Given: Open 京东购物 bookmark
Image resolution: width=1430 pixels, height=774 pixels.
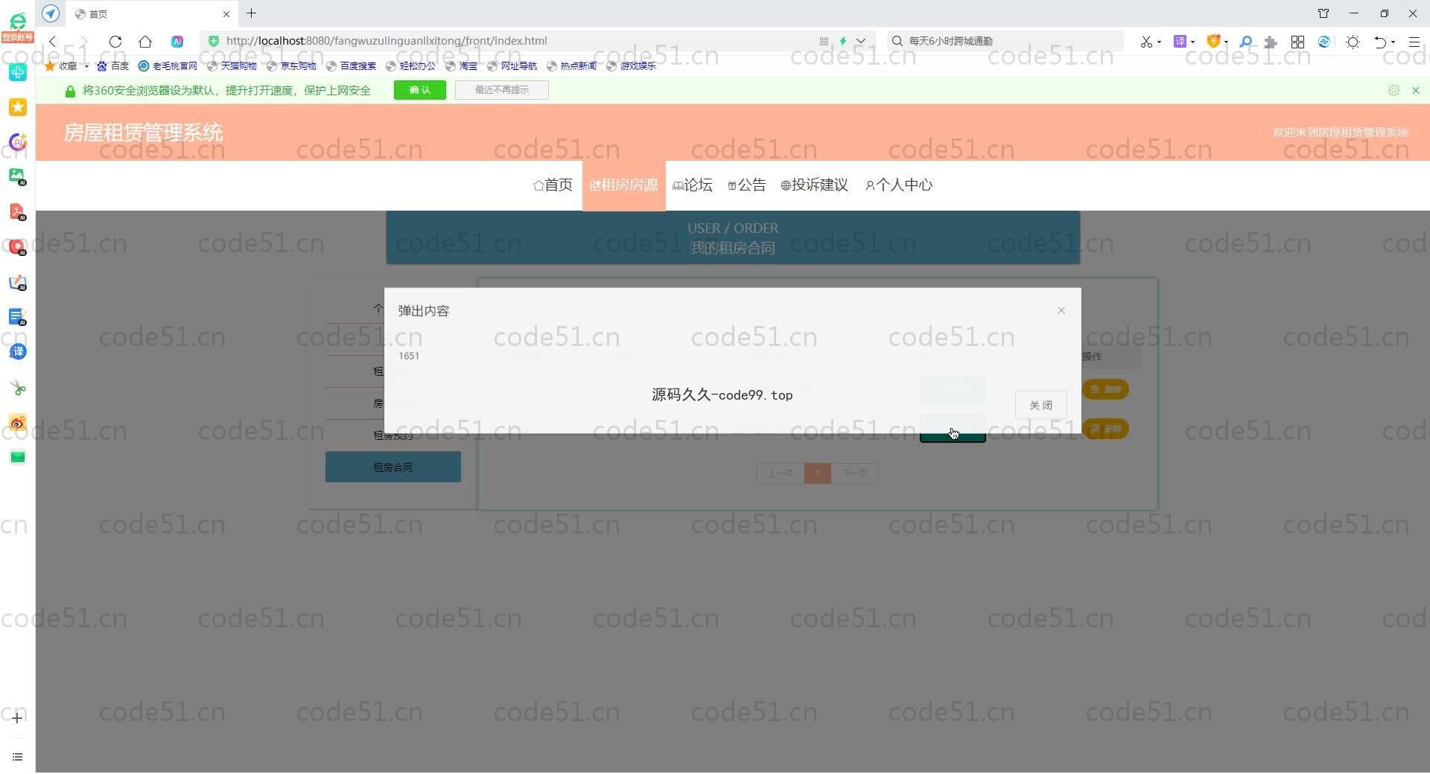Looking at the screenshot, I should click(292, 66).
